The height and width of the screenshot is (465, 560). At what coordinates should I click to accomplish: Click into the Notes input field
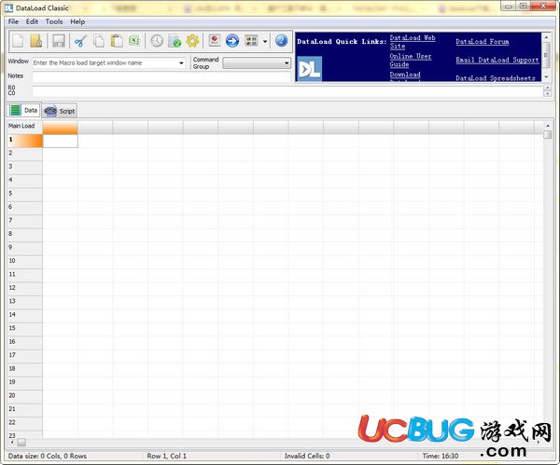point(161,76)
